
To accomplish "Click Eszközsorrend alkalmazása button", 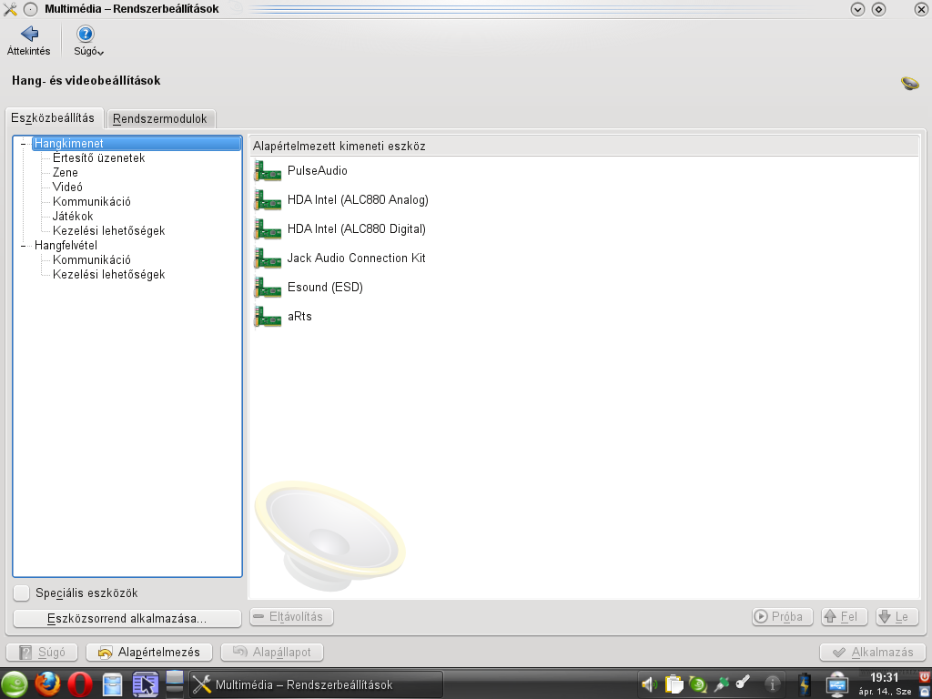I will (127, 618).
